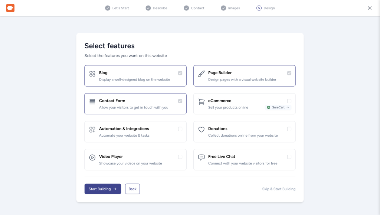Enable the eCommerce checkbox
The height and width of the screenshot is (215, 380).
[289, 101]
